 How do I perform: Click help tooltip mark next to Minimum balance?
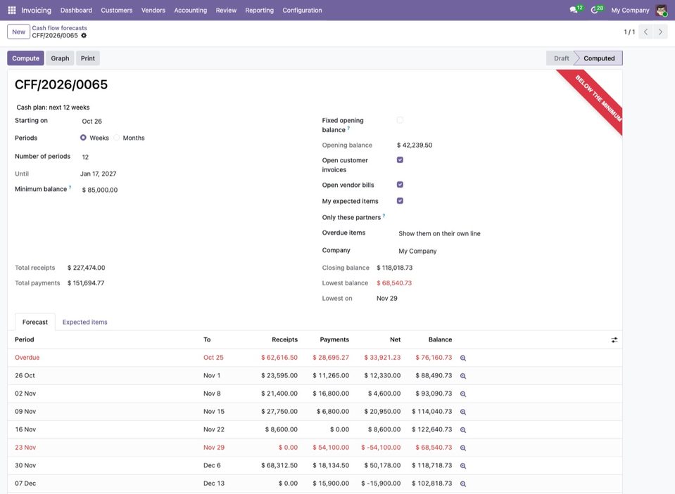70,188
